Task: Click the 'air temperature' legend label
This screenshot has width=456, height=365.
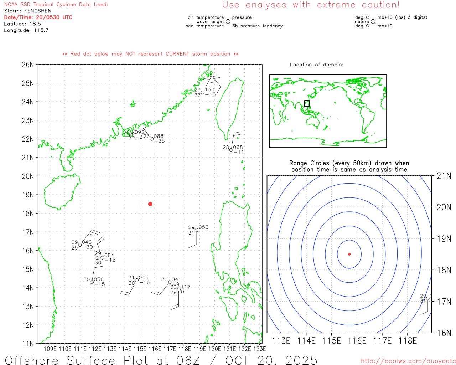Action: coord(206,17)
